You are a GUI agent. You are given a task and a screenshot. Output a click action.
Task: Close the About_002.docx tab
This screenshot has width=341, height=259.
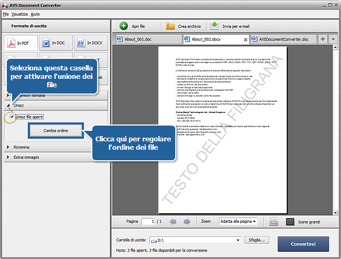[x=246, y=39]
